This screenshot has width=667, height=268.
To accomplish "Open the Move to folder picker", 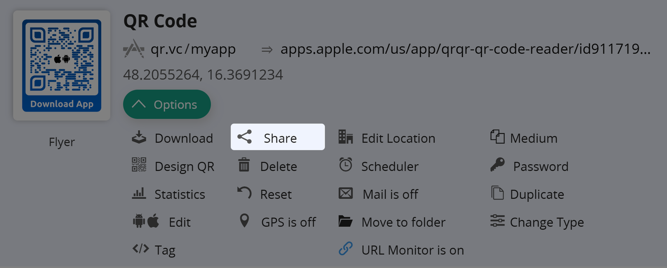I will pos(403,222).
